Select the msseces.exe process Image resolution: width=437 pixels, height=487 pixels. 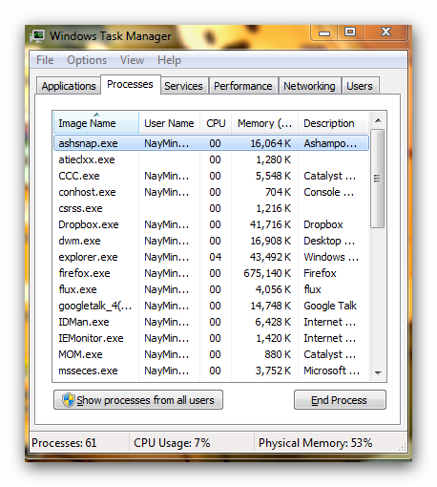coord(211,371)
